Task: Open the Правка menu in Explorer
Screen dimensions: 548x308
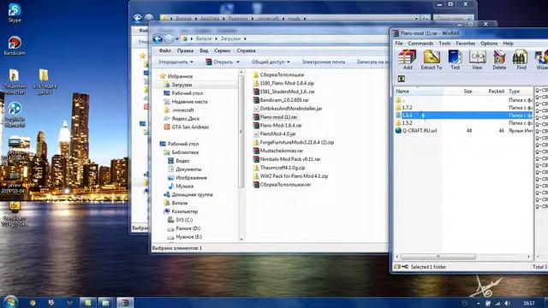Action: (185, 50)
